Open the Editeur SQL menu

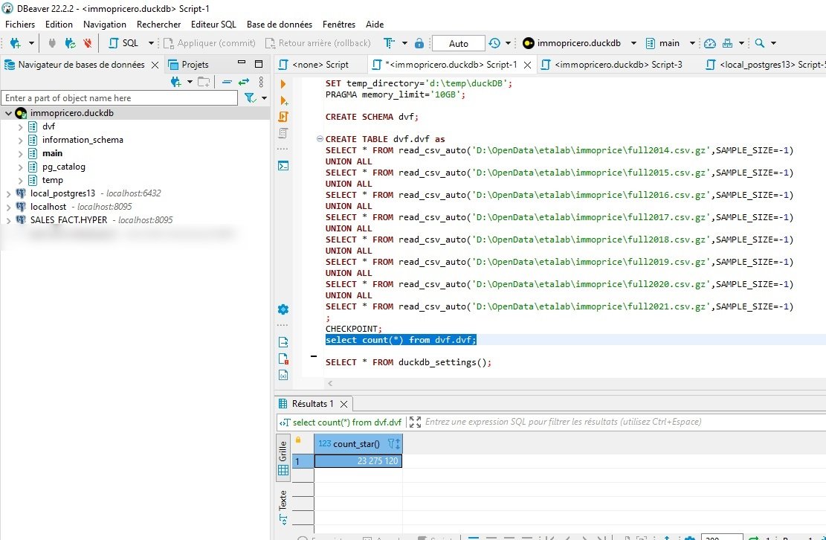(213, 25)
